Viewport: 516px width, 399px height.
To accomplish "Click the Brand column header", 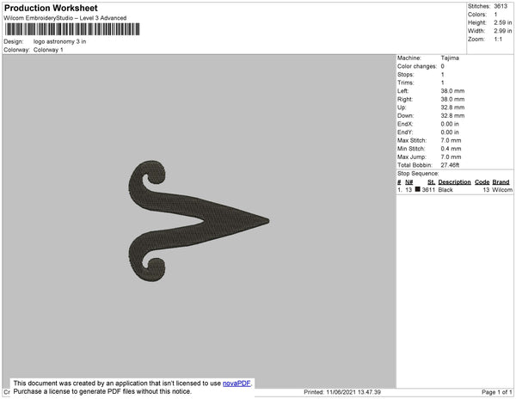I will pos(501,182).
